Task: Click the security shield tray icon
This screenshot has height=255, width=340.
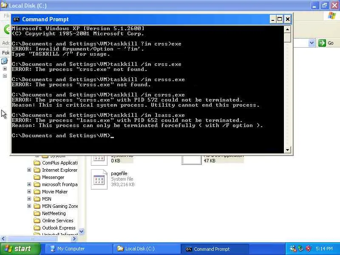Action: 308,249
